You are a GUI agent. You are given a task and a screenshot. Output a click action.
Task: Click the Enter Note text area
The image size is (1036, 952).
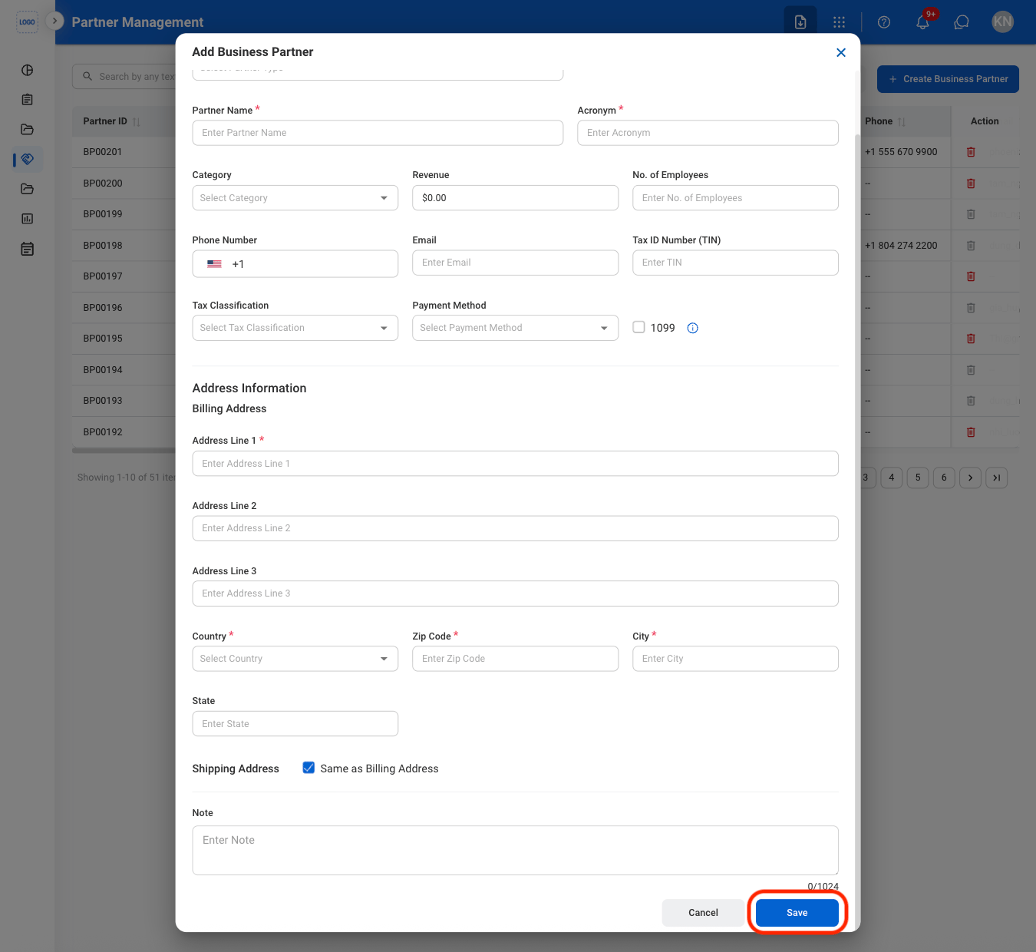[515, 851]
